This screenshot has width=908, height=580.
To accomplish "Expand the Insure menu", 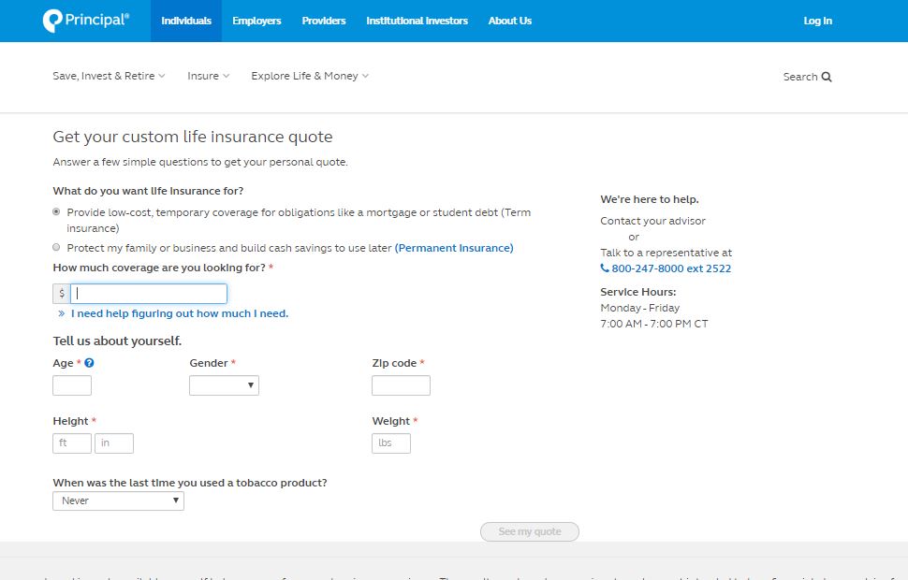I will 207,76.
